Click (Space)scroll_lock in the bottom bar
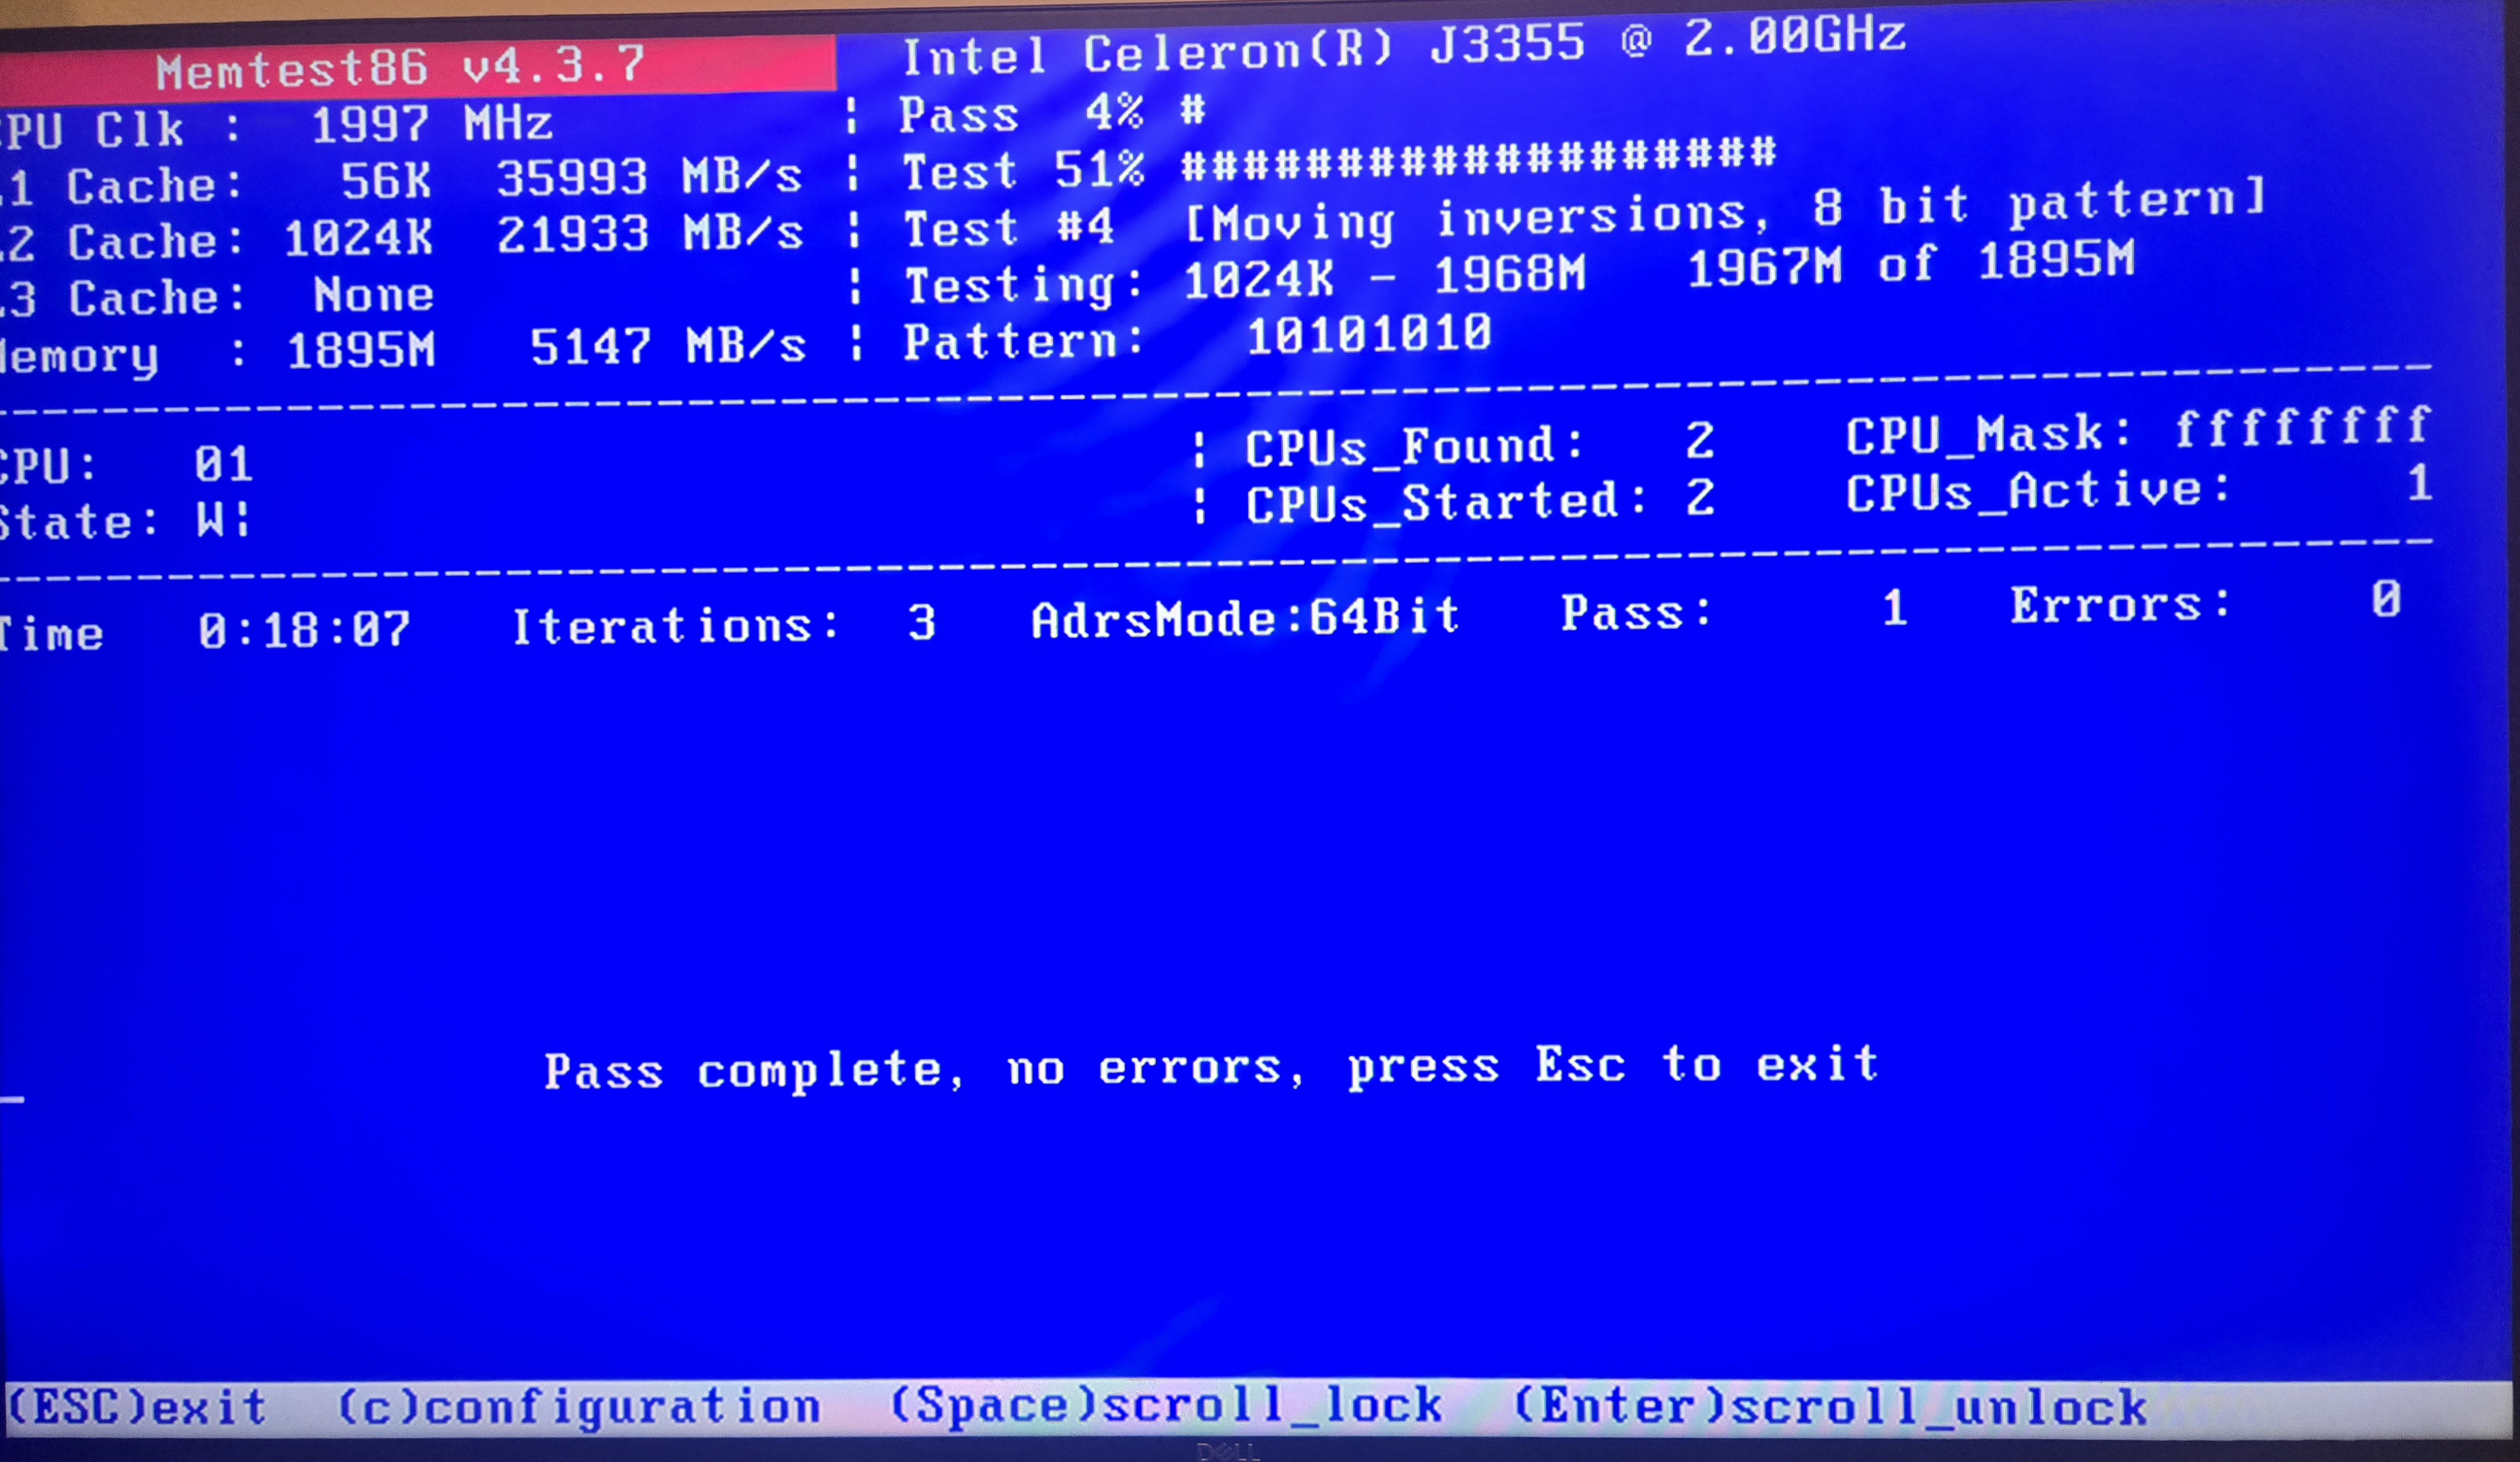The width and height of the screenshot is (2520, 1462). point(1166,1406)
